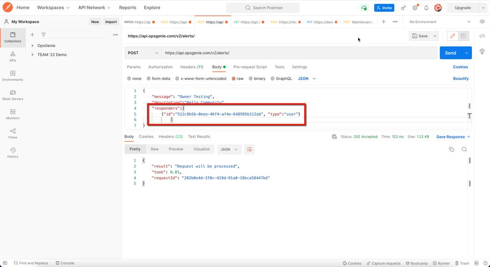
Task: Search the response with magnifier icon
Action: point(464,149)
